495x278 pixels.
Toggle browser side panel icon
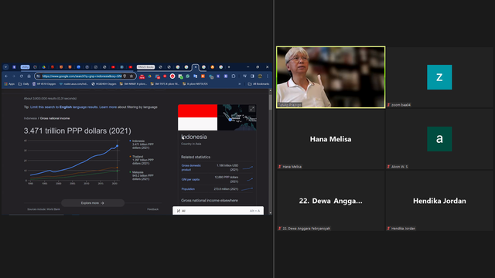coord(252,76)
